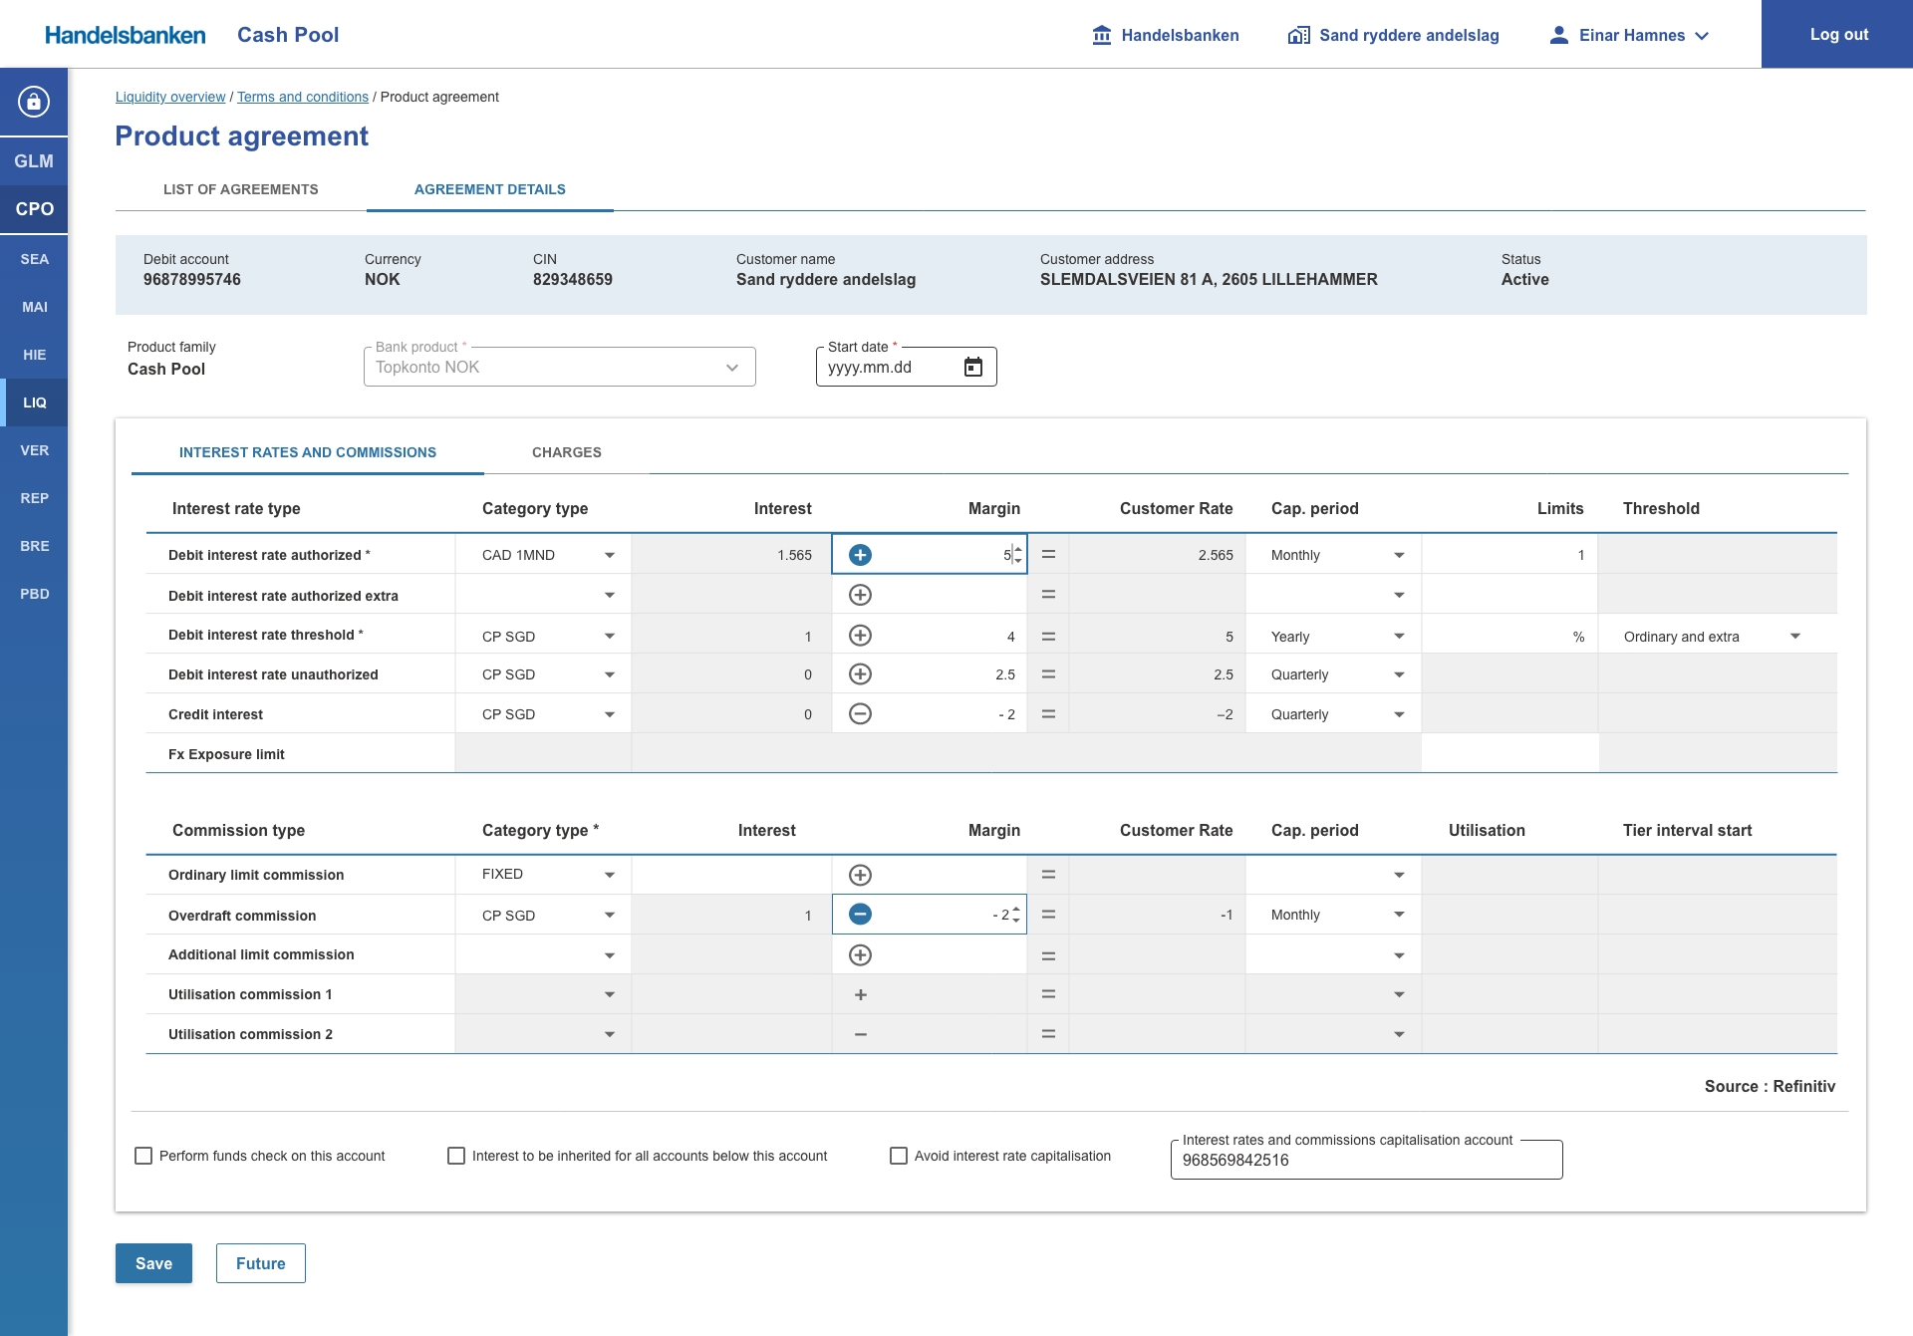Viewport: 1913px width, 1336px height.
Task: Switch to the CHARGES tab
Action: [566, 452]
